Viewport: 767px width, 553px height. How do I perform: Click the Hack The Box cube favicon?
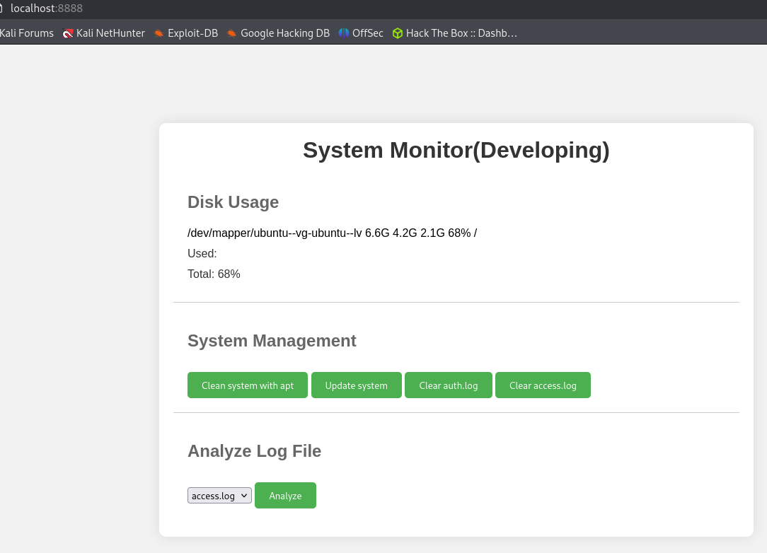pos(398,33)
